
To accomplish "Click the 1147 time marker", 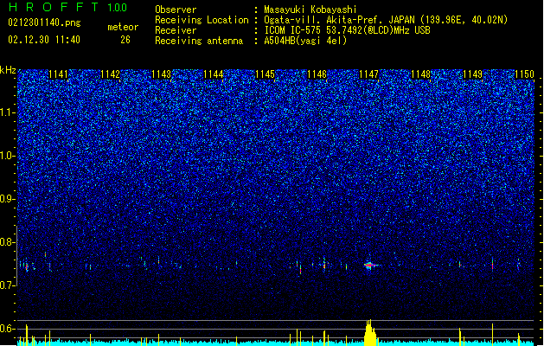I will [368, 74].
